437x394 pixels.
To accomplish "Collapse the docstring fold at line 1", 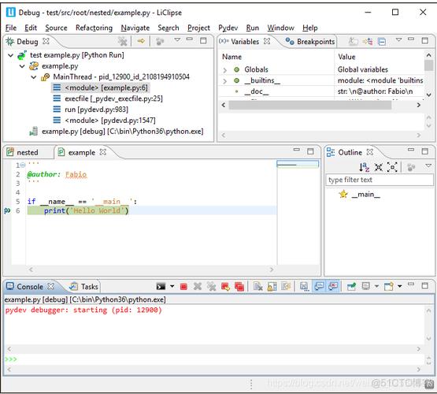I will pos(23,165).
